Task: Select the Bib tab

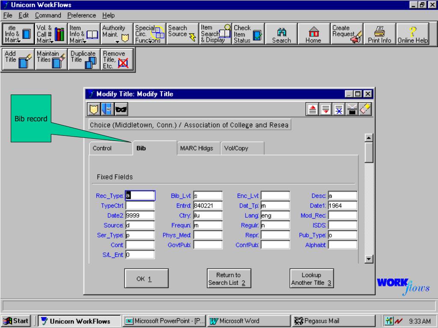Action: [154, 148]
